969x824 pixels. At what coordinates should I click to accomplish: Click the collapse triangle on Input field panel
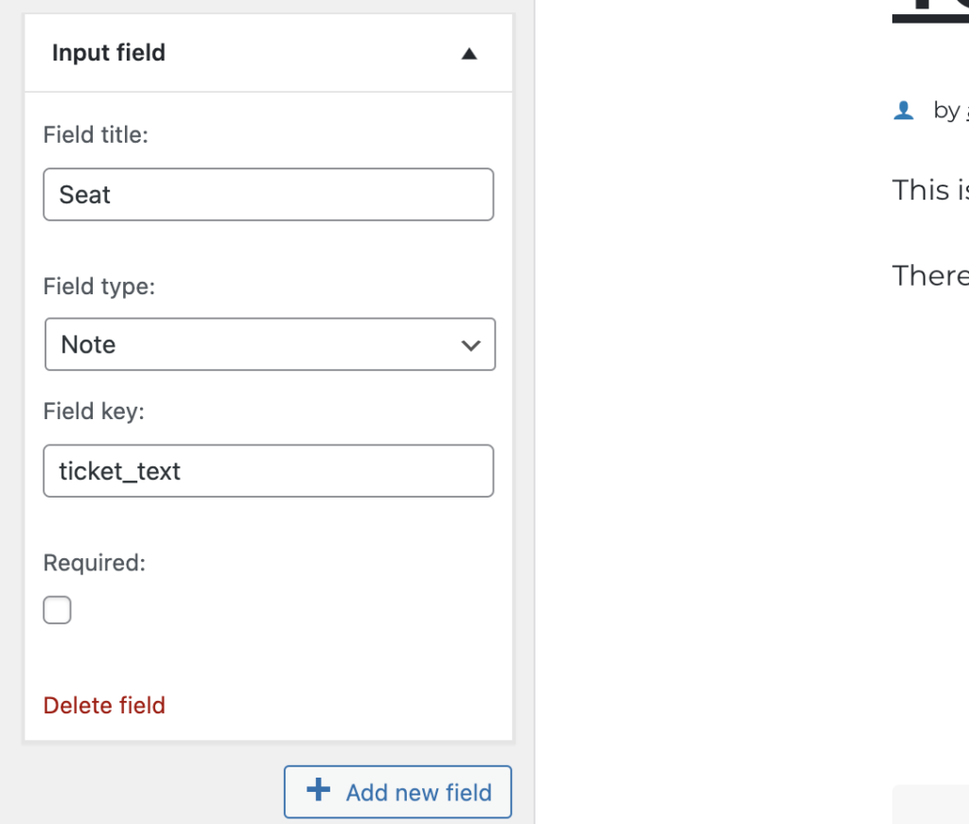pyautogui.click(x=469, y=54)
